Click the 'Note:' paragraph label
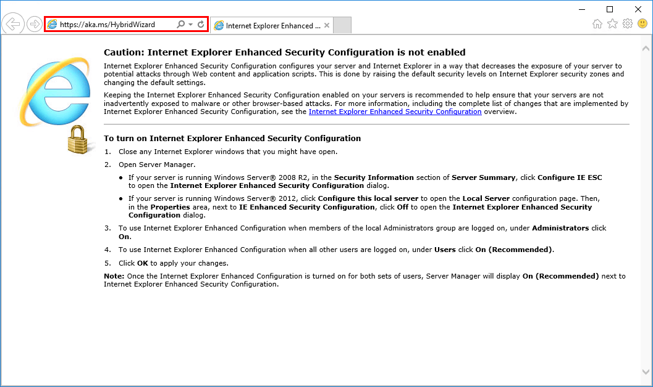The height and width of the screenshot is (387, 653). [x=114, y=276]
